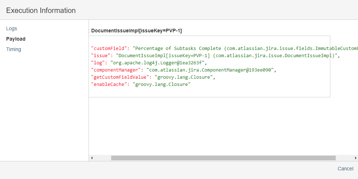The width and height of the screenshot is (358, 179).
Task: Click the horizontal scrollbar thumb
Action: tap(223, 158)
